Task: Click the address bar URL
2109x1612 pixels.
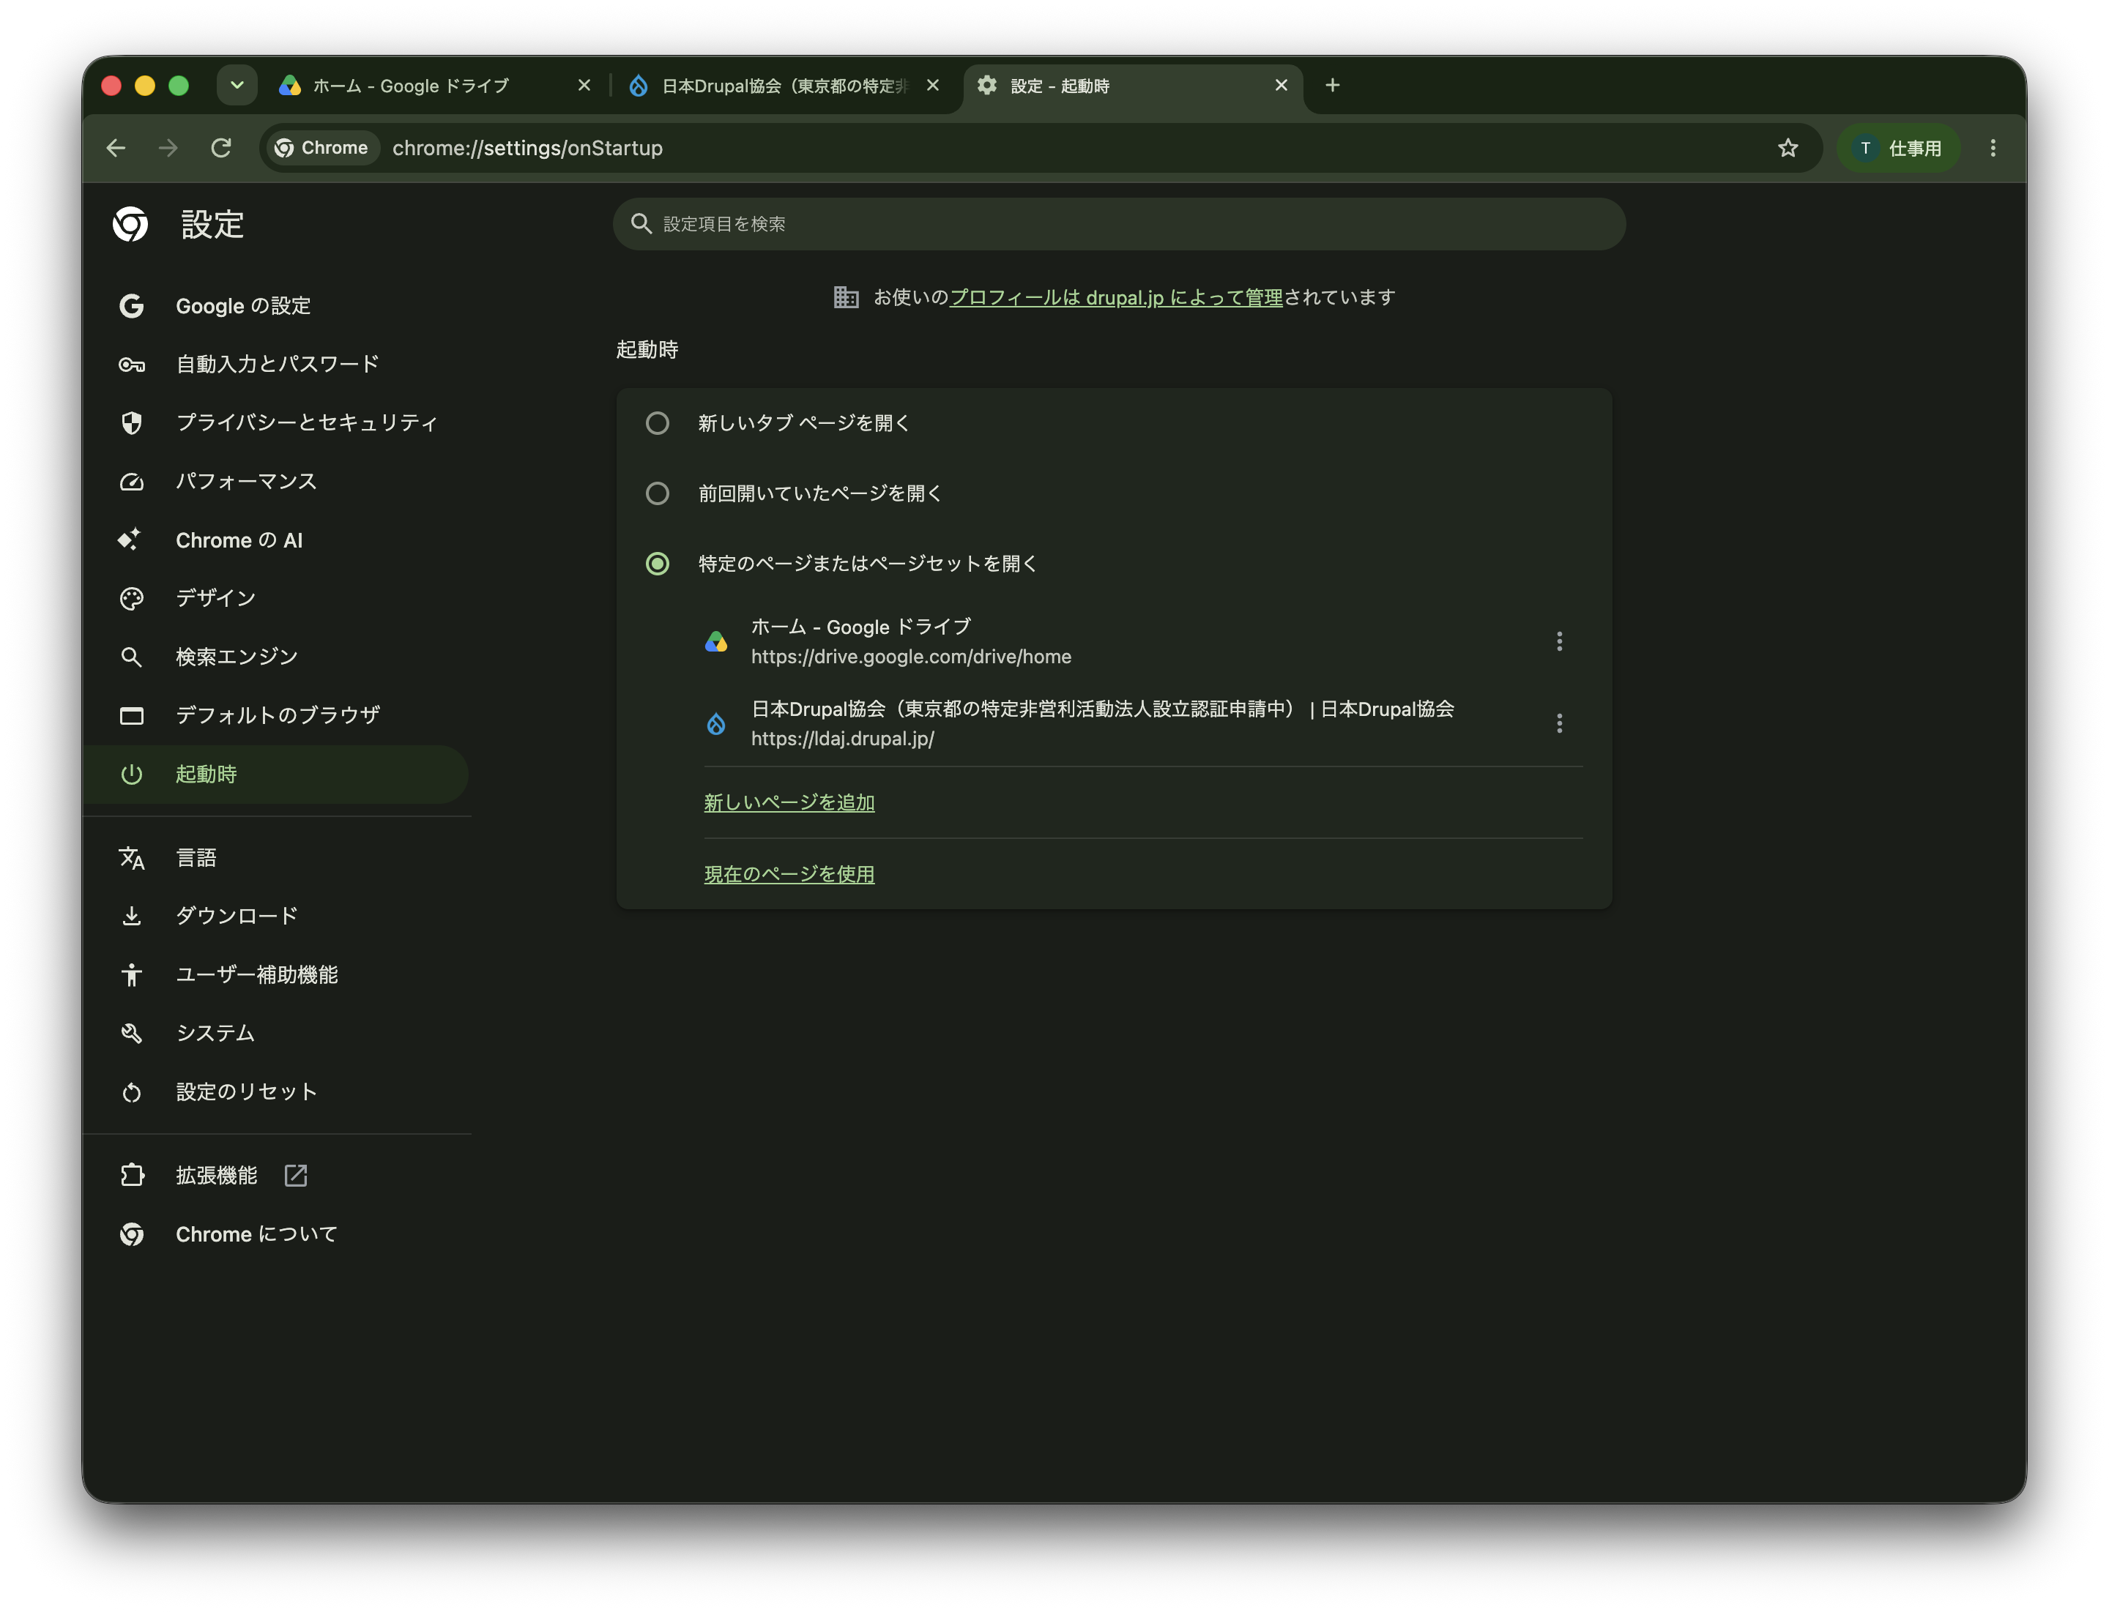Action: pyautogui.click(x=527, y=148)
